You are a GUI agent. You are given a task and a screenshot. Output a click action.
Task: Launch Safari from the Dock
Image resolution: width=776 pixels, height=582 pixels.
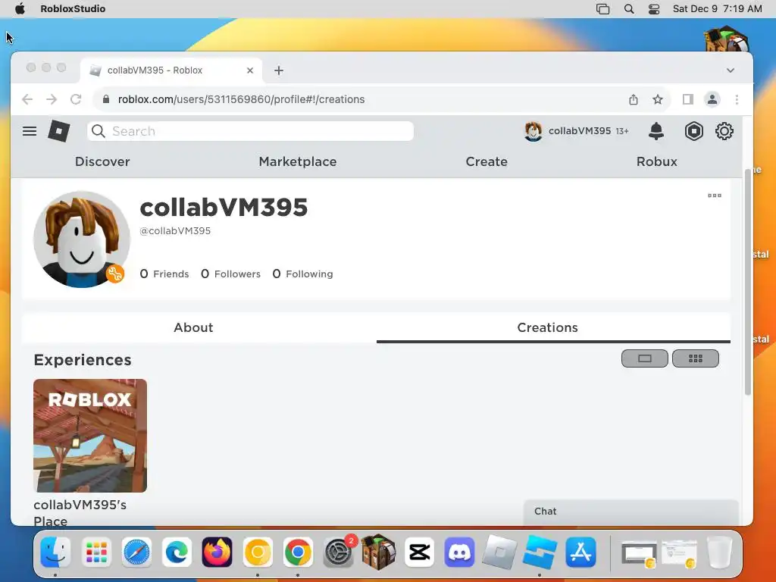[136, 552]
